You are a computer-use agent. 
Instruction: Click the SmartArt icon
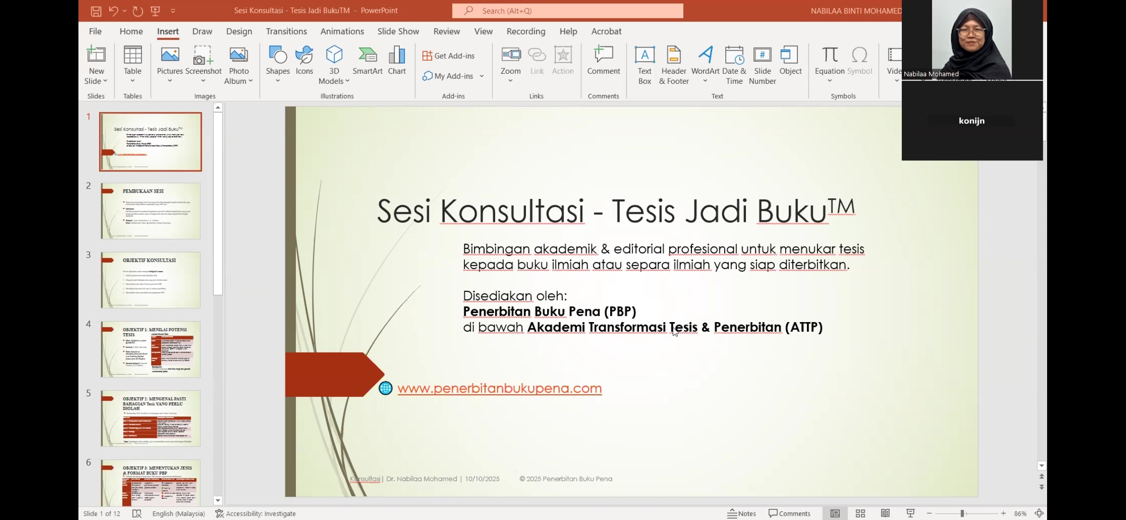pos(367,60)
